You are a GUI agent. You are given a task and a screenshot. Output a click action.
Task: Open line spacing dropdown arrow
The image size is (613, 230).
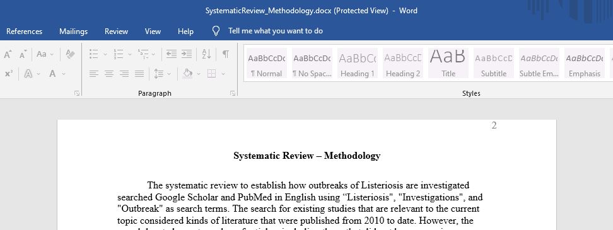(169, 74)
